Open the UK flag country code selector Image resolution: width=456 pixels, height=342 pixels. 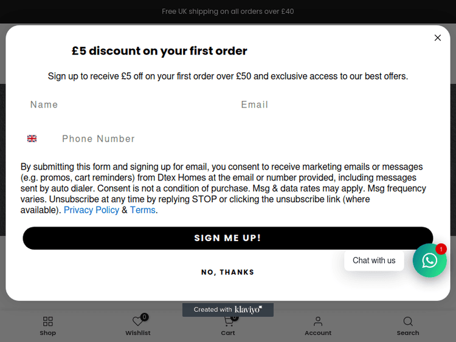tap(32, 139)
